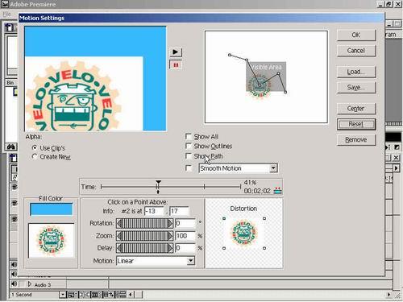Select the Create New alpha option
The width and height of the screenshot is (403, 302).
point(35,156)
